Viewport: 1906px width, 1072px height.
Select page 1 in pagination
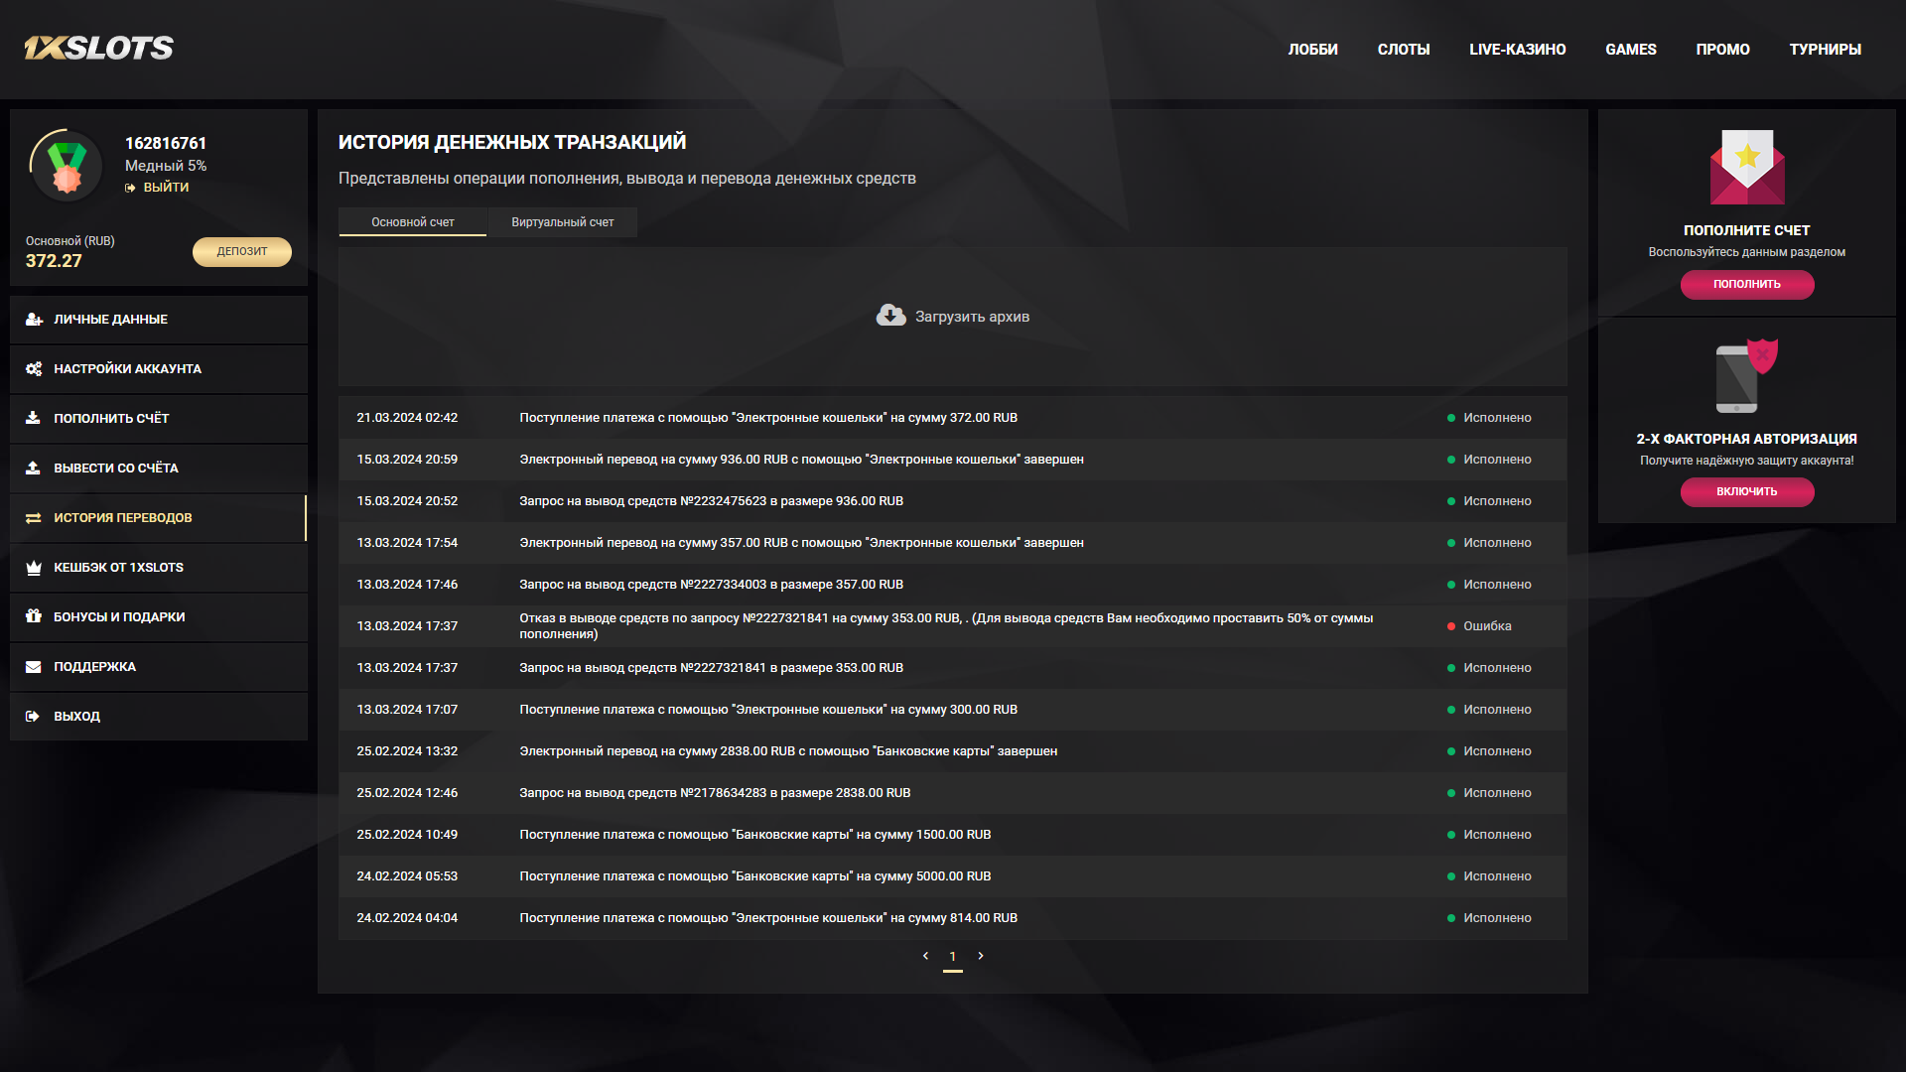953,957
